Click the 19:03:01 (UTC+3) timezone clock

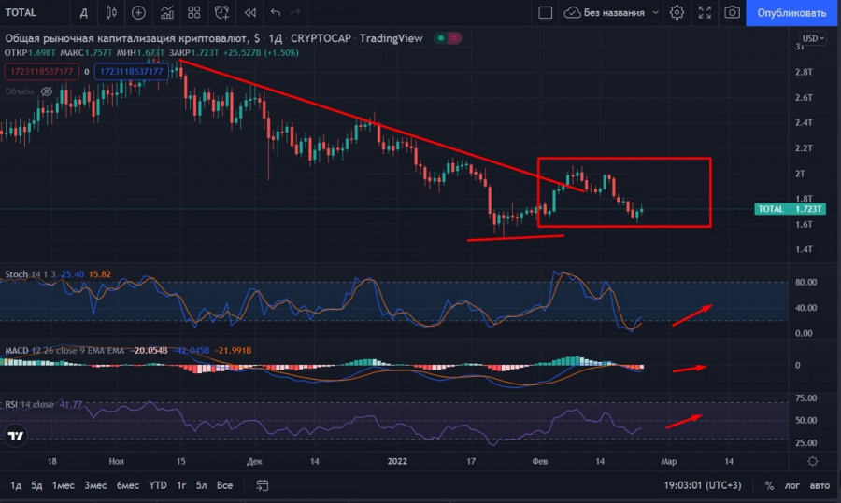pyautogui.click(x=703, y=485)
